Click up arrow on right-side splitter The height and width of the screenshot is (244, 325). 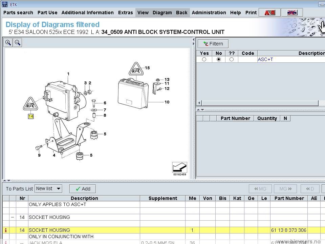coord(198,109)
